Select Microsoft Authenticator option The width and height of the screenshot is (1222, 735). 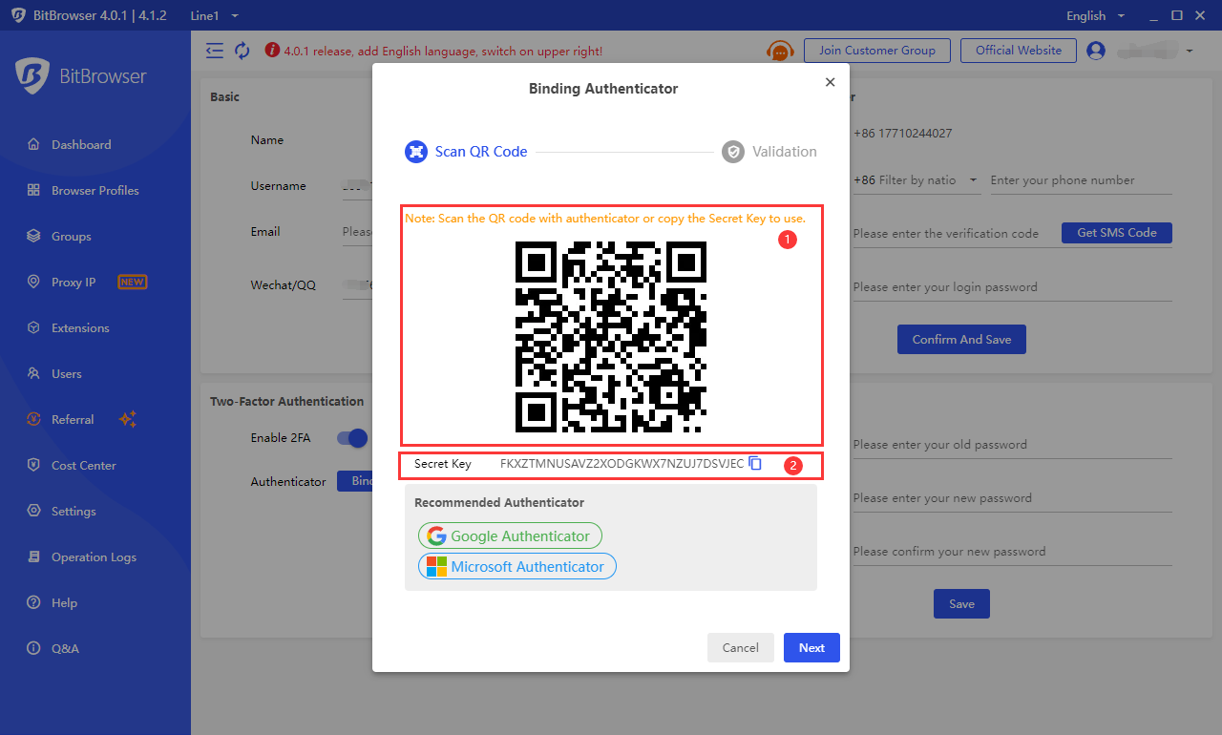click(x=517, y=566)
